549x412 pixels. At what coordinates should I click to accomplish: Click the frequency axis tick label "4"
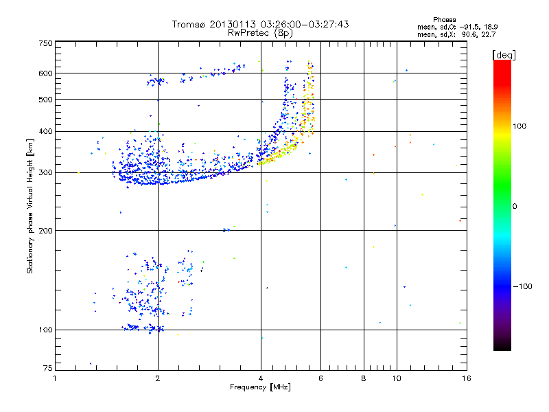point(261,378)
